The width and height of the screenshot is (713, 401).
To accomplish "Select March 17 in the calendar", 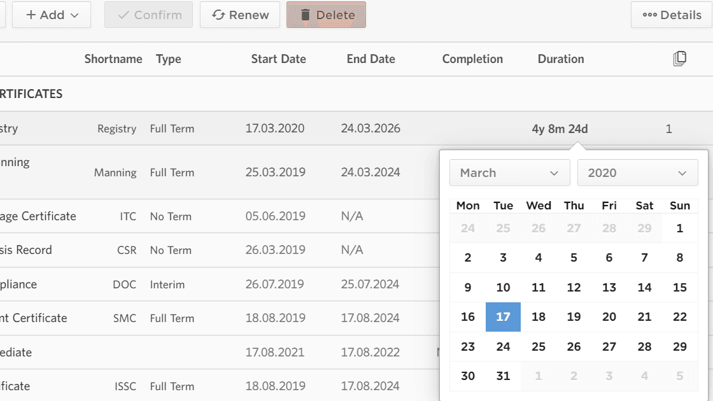I will 503,317.
